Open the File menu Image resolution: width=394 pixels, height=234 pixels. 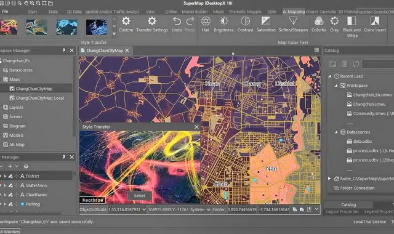pos(5,11)
